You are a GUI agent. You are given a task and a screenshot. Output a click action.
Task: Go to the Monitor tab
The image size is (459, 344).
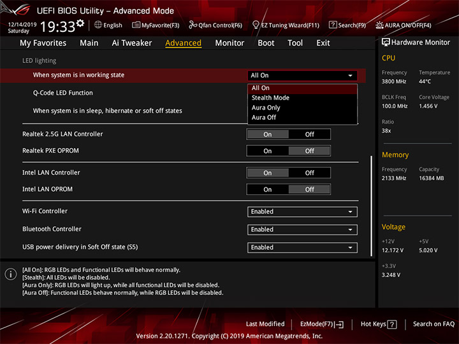[x=229, y=43]
